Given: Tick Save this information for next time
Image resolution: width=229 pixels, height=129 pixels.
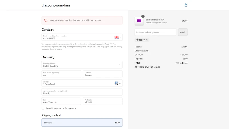Looking at the screenshot, I should [43, 108].
